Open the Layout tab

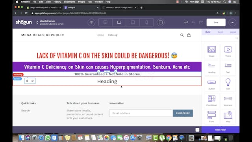pos(233,32)
